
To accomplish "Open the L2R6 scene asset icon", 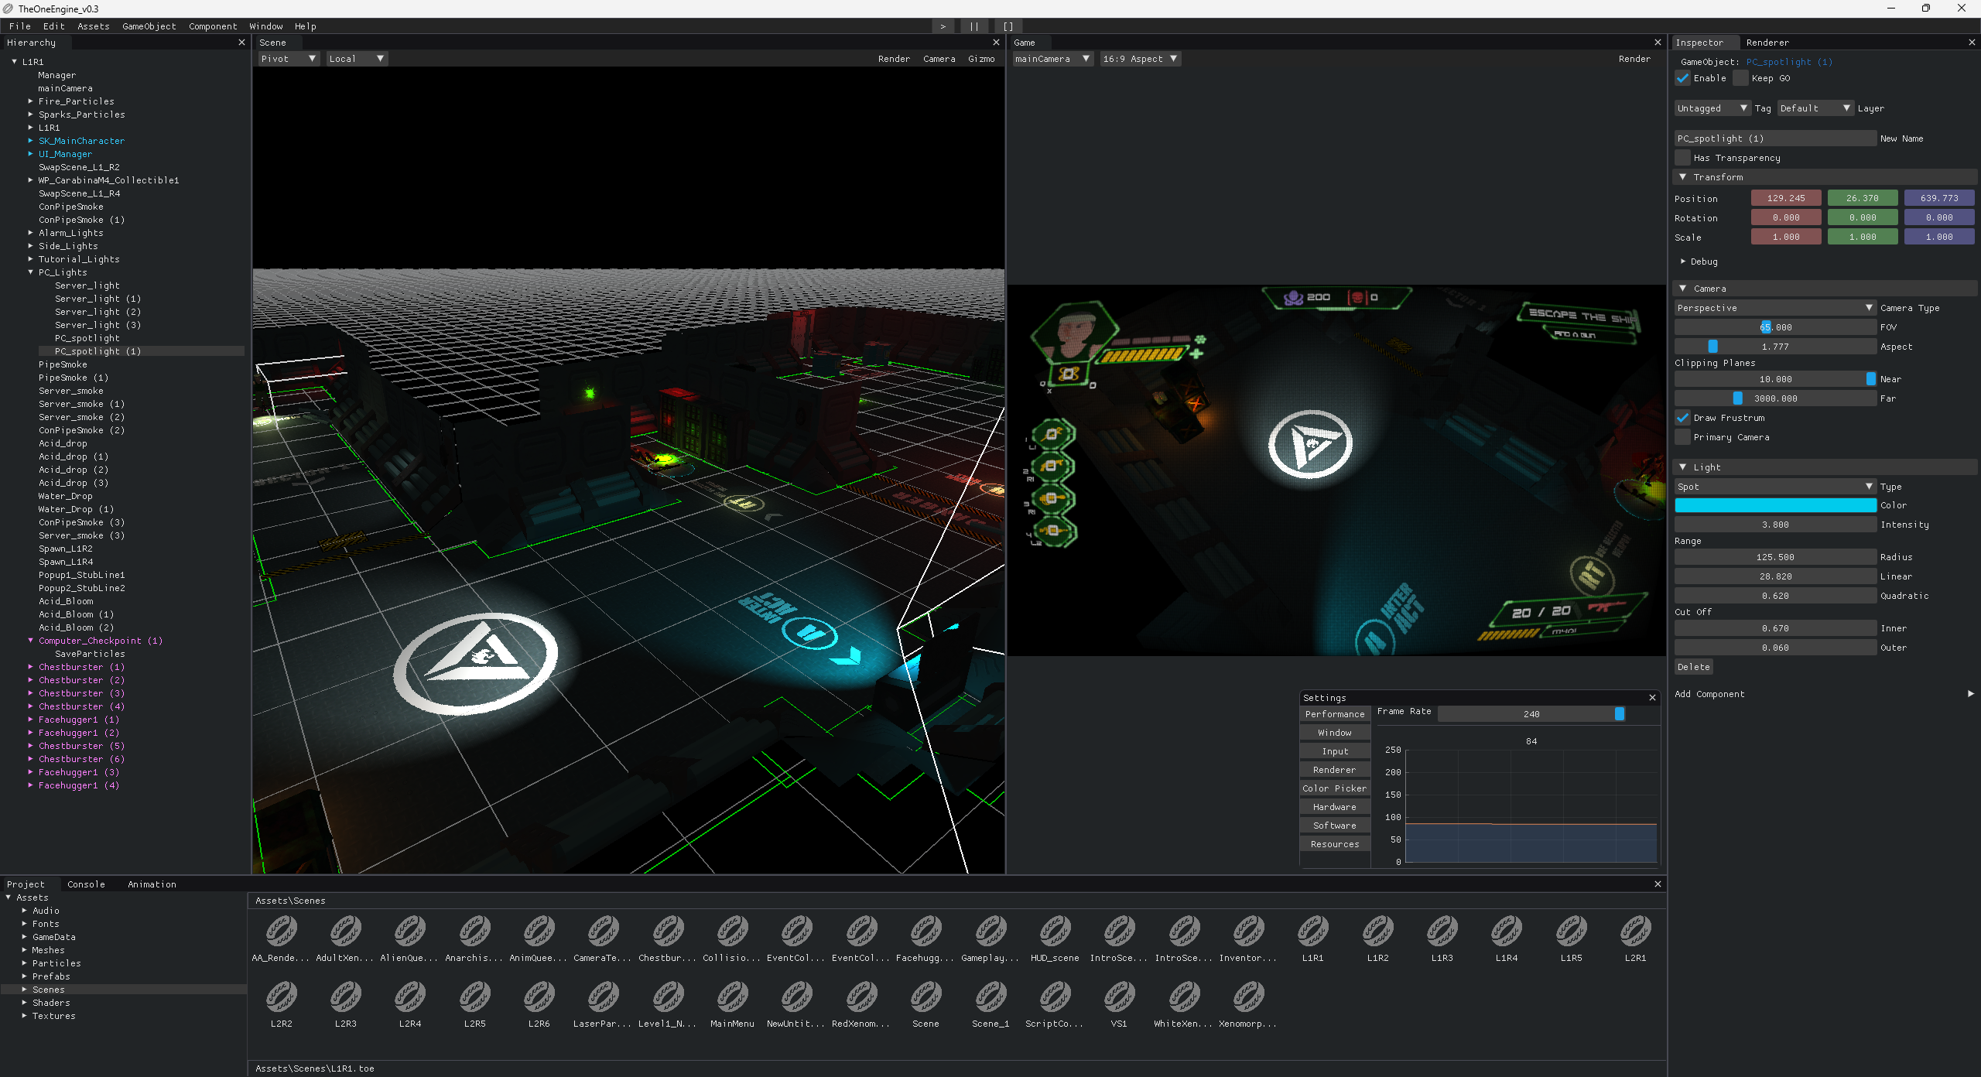I will point(539,997).
